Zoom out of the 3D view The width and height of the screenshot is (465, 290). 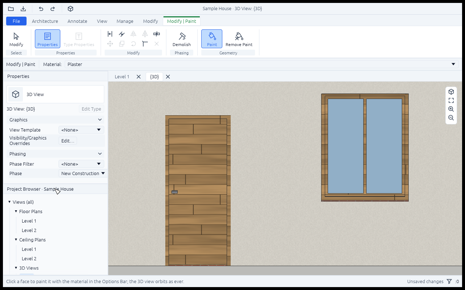[x=451, y=118]
